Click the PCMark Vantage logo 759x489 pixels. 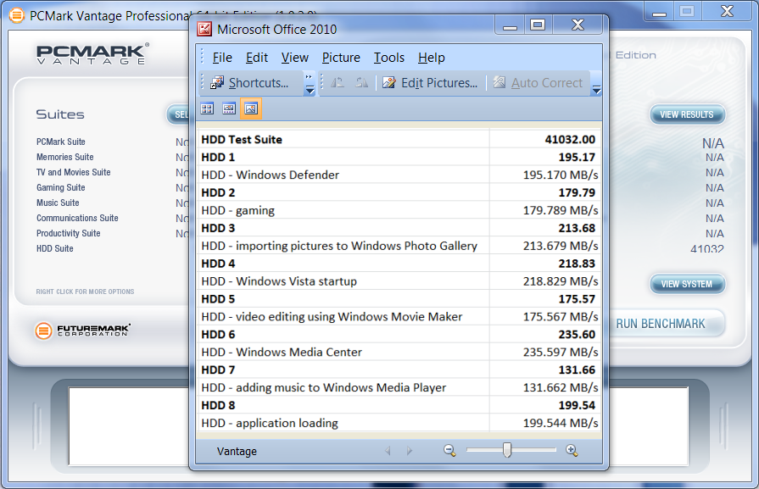[92, 54]
